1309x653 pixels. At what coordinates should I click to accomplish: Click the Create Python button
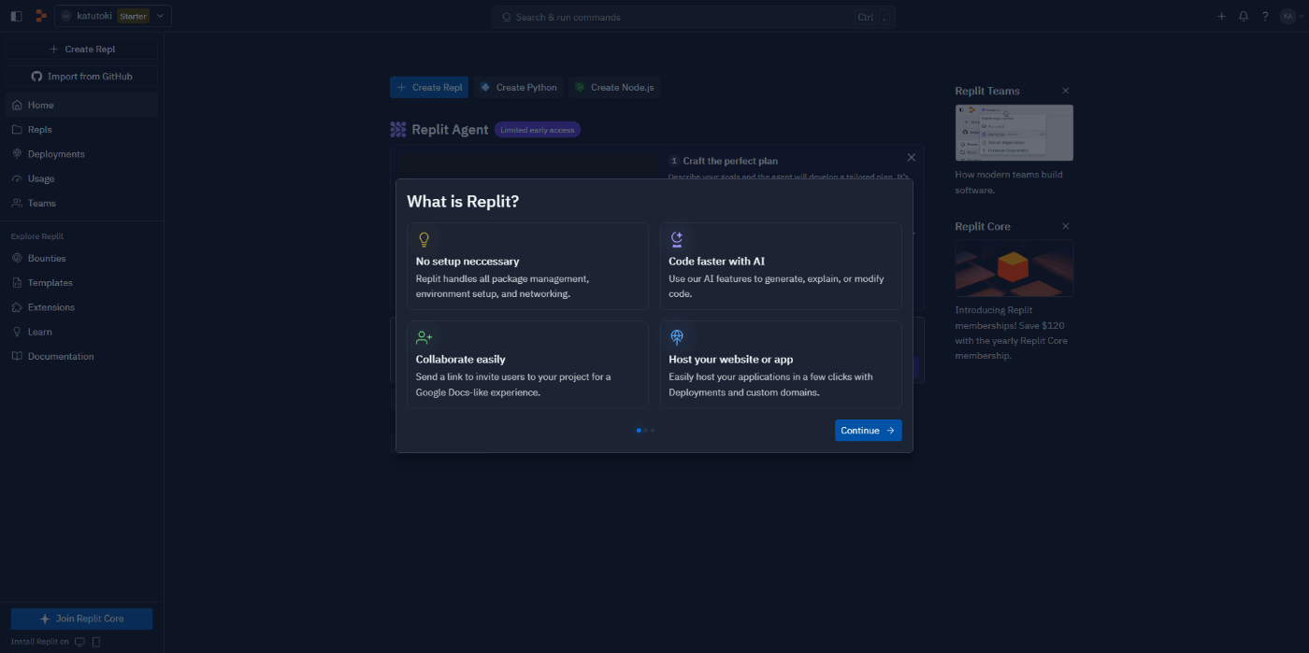pos(519,87)
